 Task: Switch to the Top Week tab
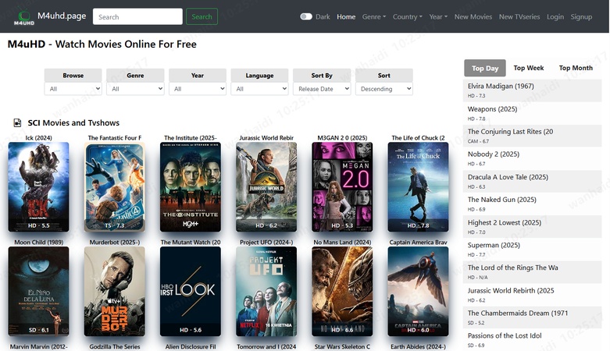click(x=529, y=68)
